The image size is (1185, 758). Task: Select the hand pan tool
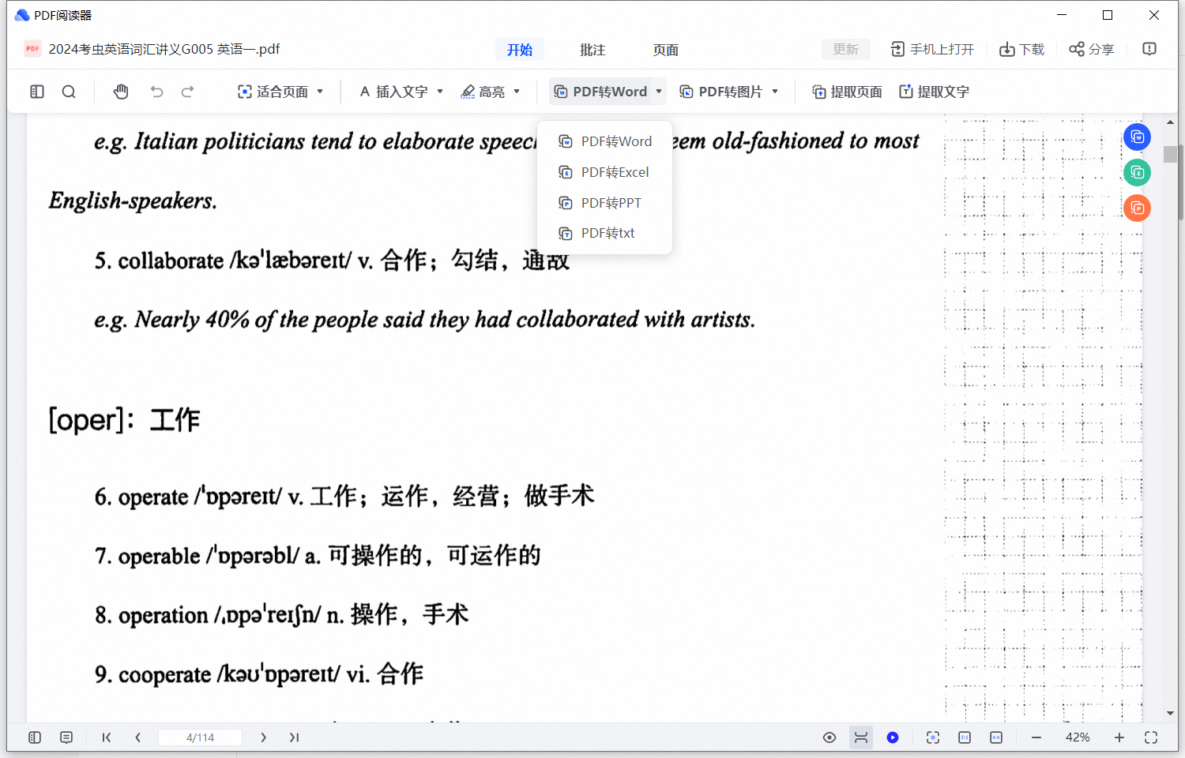coord(120,91)
